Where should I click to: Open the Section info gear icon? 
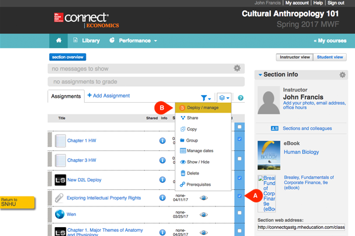342,75
